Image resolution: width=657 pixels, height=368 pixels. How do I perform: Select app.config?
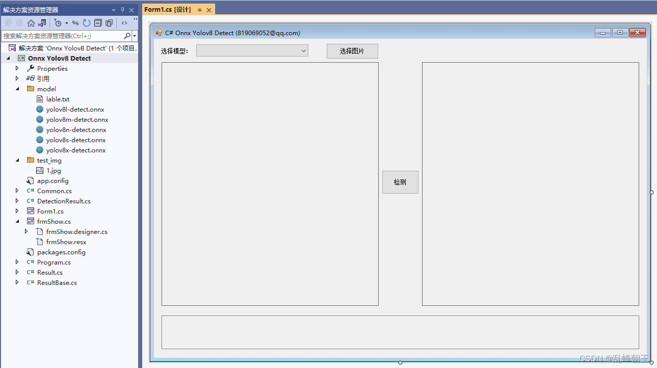tap(52, 180)
